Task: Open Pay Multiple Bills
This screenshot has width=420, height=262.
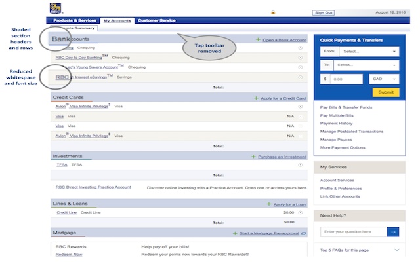Action: tap(337, 115)
